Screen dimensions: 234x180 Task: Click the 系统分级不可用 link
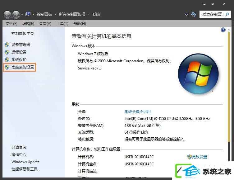(x=138, y=112)
